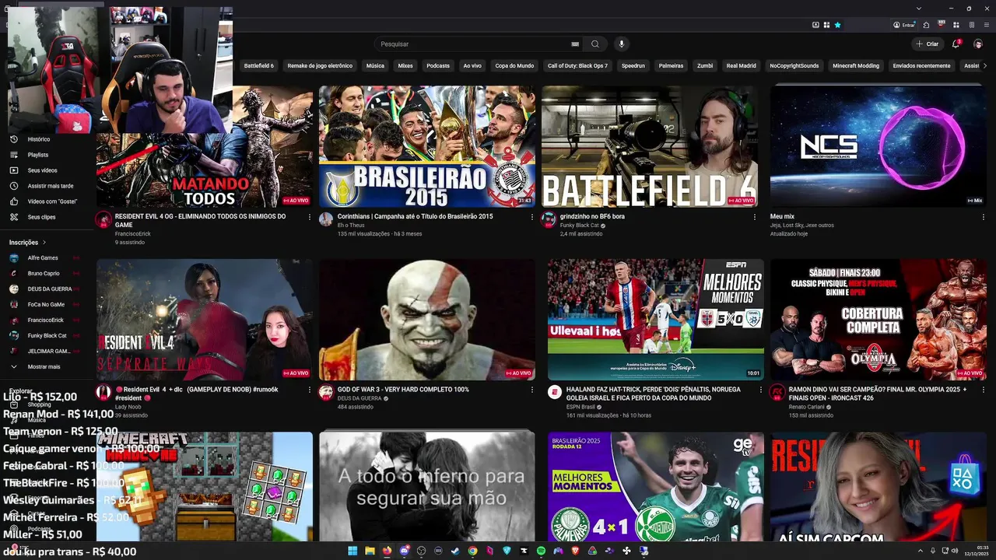Open ESPN Brasil channel link
Screen dimensions: 996x560
coord(580,407)
